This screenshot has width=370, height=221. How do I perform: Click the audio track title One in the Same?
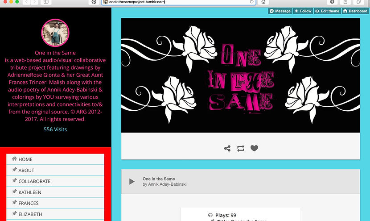[159, 179]
